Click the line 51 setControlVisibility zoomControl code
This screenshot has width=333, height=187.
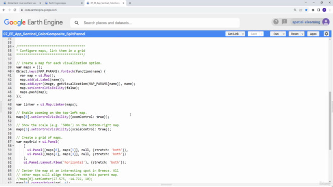click(x=62, y=117)
